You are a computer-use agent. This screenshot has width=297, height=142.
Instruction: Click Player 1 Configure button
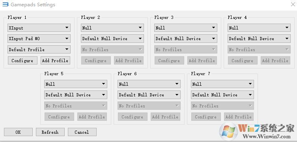[22, 61]
